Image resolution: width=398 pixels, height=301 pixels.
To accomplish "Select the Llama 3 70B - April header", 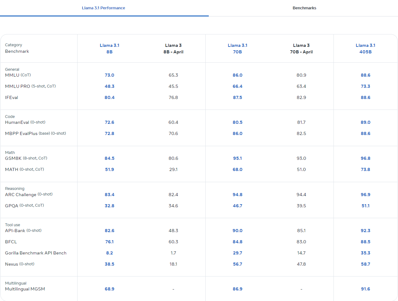I will (x=301, y=49).
